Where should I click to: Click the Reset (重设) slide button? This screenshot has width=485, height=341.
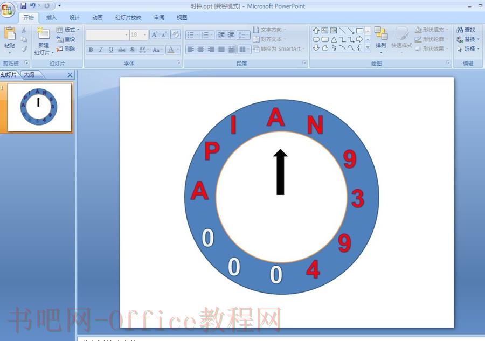click(x=66, y=39)
